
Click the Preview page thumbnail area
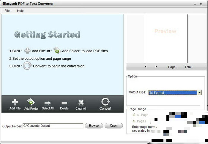166,38
